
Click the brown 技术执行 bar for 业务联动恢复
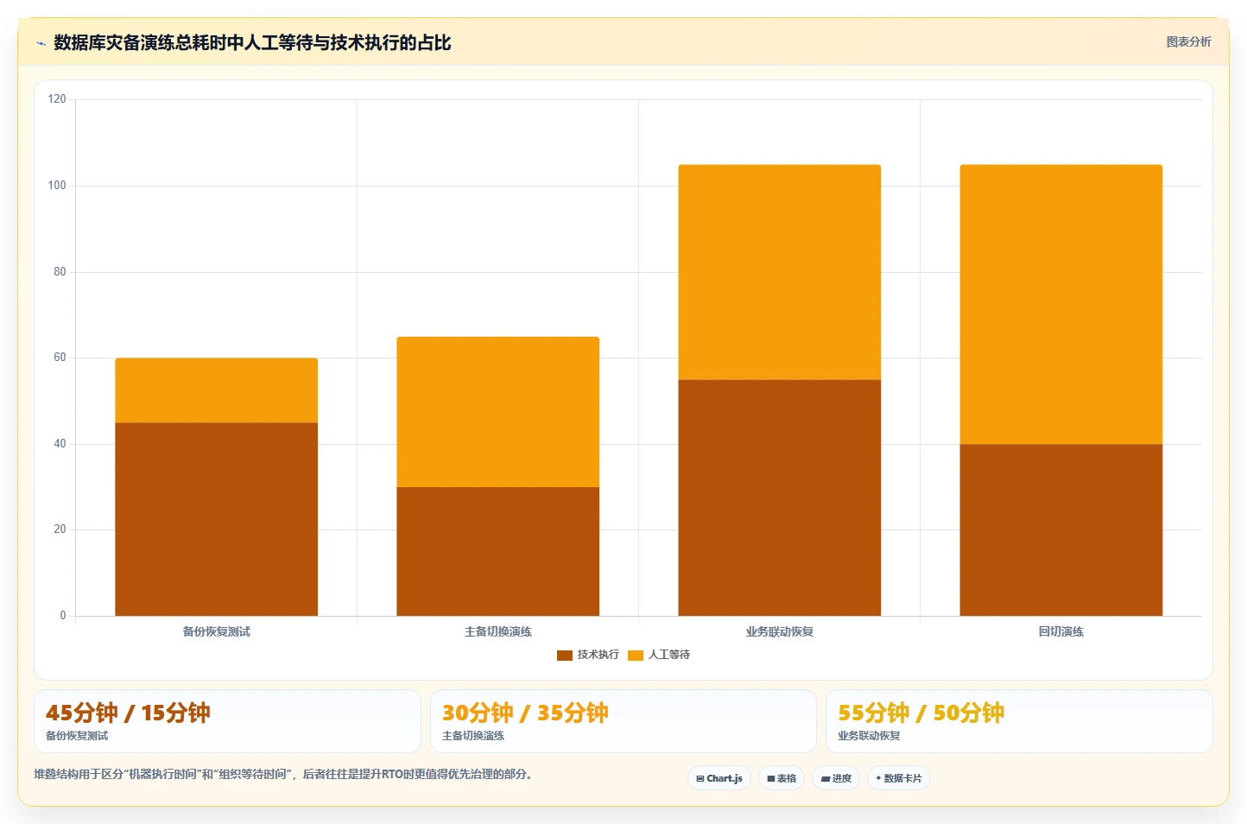click(x=779, y=498)
